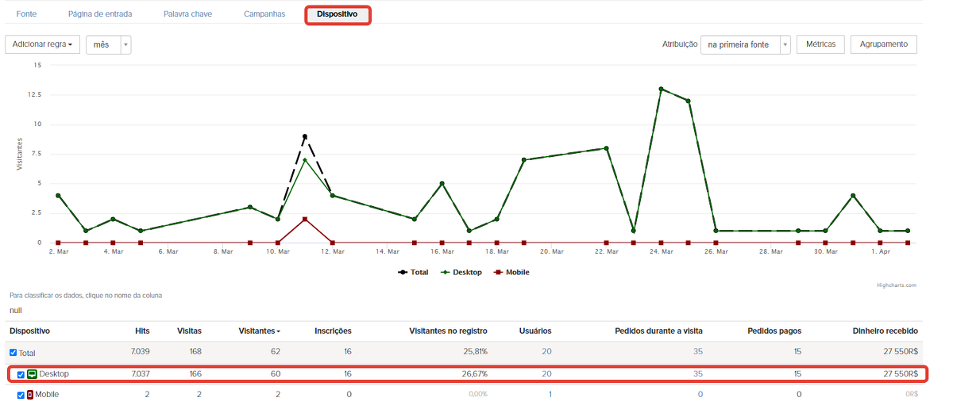The image size is (953, 413).
Task: Click the Métricas button
Action: (820, 44)
